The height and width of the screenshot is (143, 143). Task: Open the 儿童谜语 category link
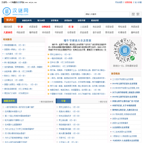click(8, 32)
